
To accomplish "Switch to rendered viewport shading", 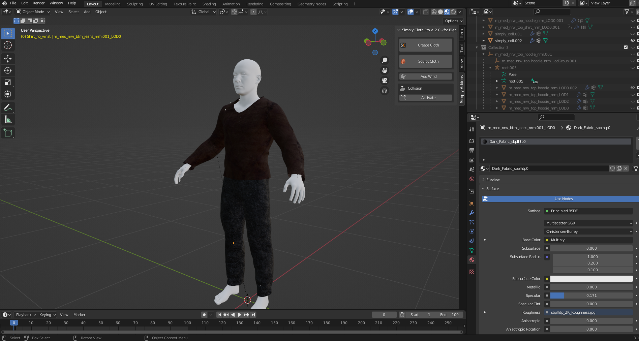I will (454, 12).
